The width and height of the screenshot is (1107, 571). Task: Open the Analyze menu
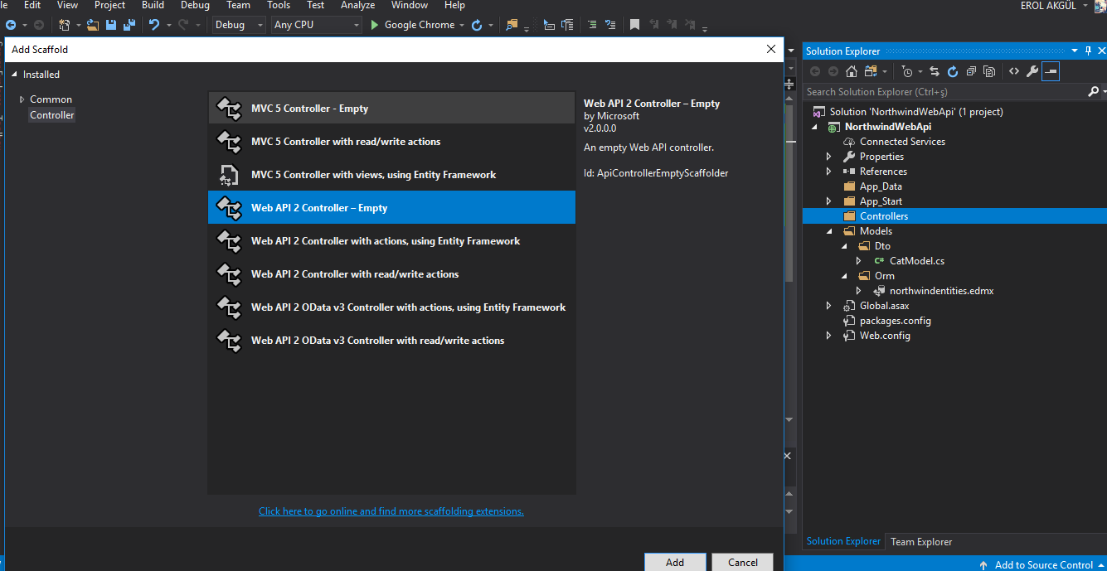click(357, 5)
